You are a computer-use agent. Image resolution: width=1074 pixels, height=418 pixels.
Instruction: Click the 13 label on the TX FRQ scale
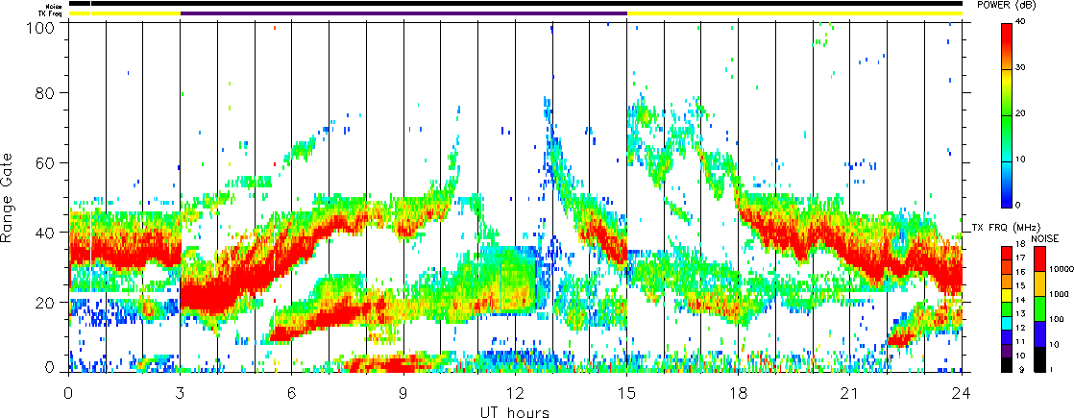pos(1020,314)
